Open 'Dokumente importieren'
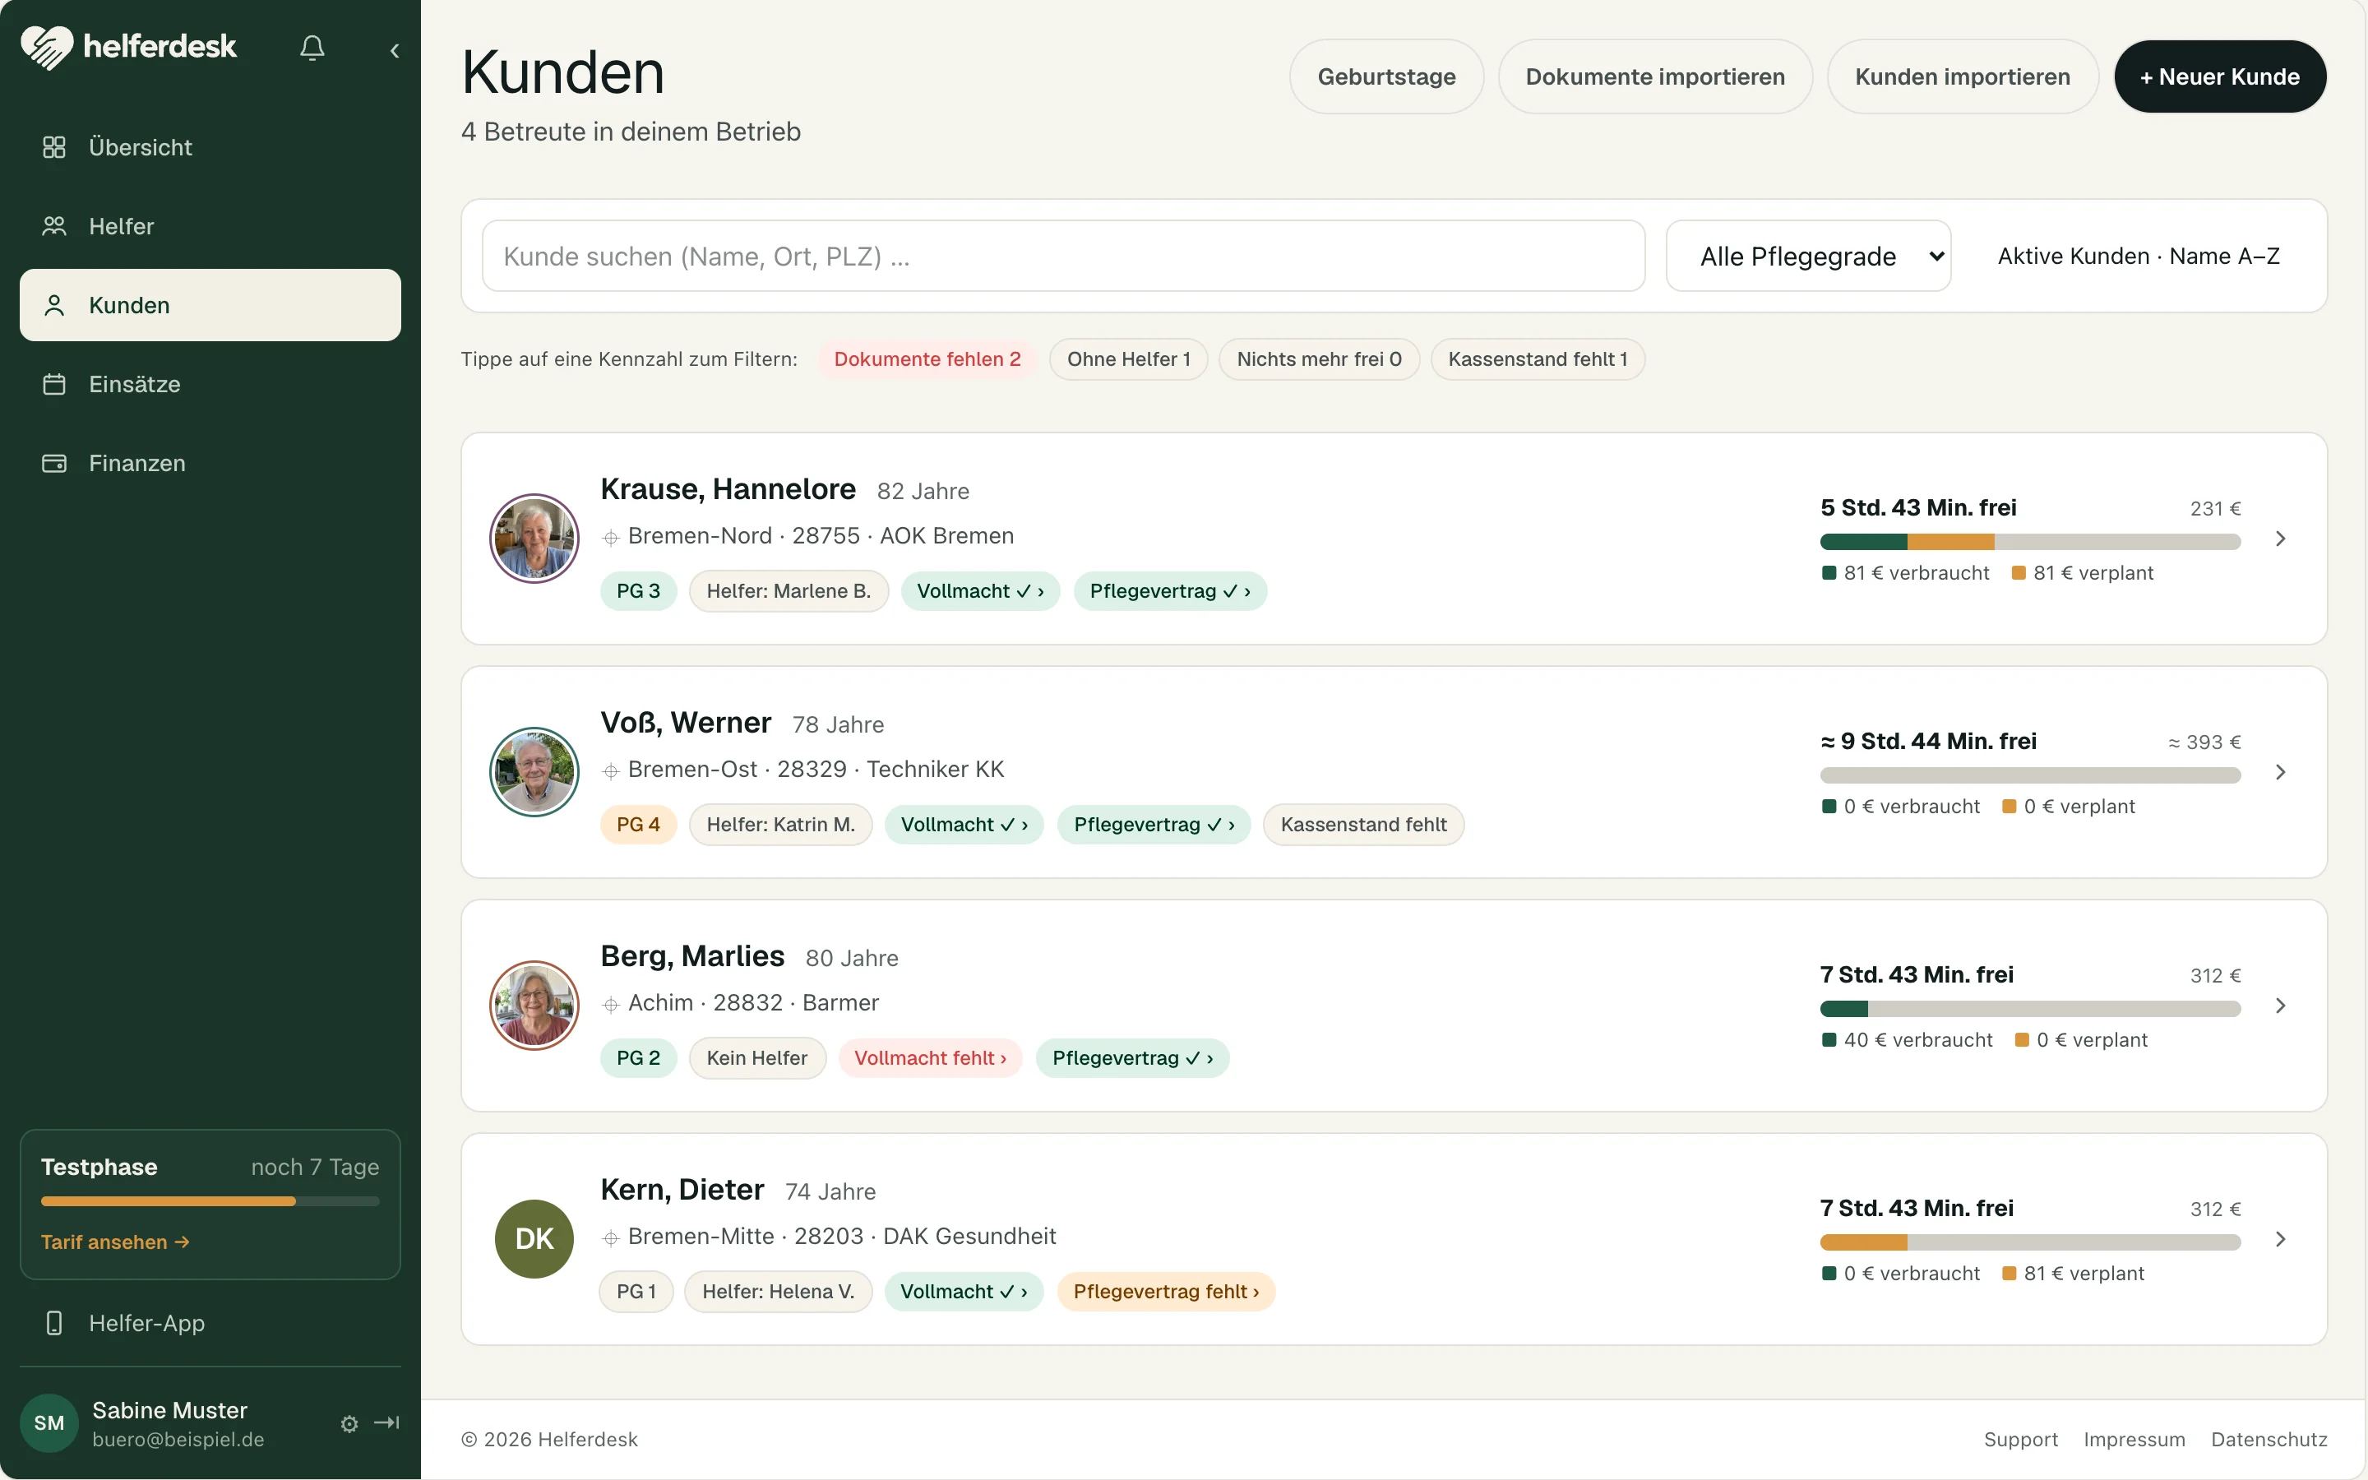This screenshot has height=1480, width=2368. tap(1654, 76)
